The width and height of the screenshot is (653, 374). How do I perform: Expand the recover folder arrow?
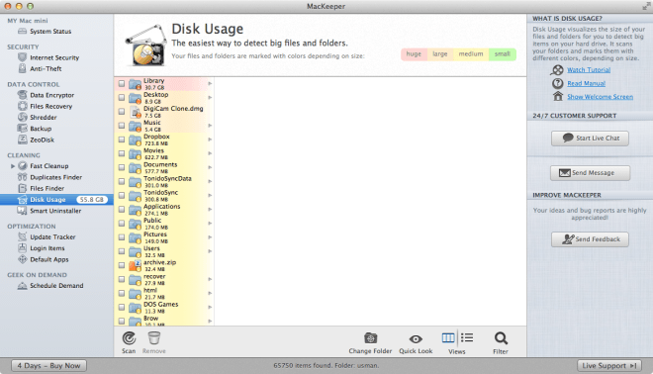click(210, 279)
